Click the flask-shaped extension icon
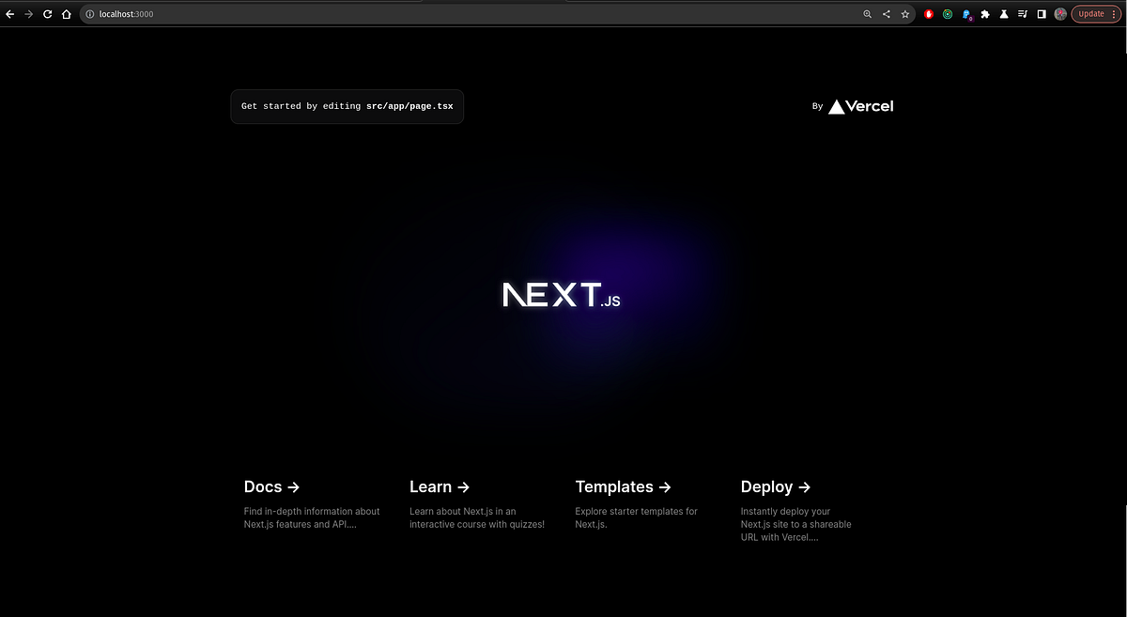The image size is (1127, 617). click(x=1003, y=13)
